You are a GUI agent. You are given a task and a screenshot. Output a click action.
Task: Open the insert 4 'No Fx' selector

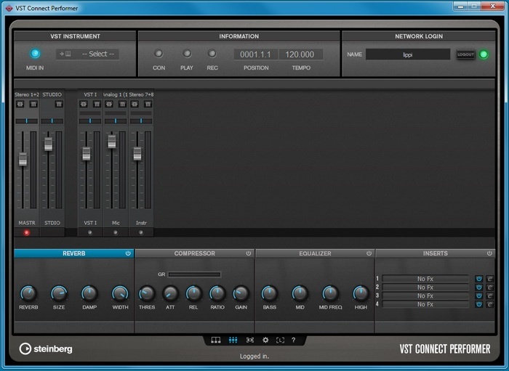click(425, 304)
